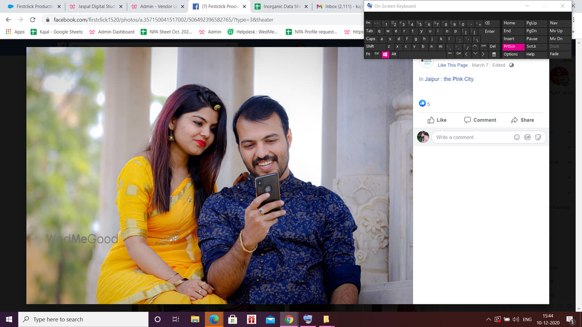This screenshot has width=582, height=327.
Task: Open the Jaipur : the Pink City link
Action: [x=449, y=79]
